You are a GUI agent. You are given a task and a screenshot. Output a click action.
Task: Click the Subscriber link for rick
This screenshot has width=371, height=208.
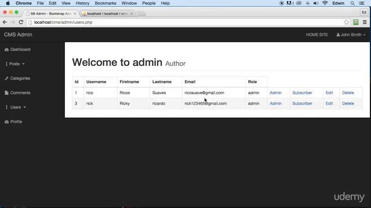pos(302,103)
